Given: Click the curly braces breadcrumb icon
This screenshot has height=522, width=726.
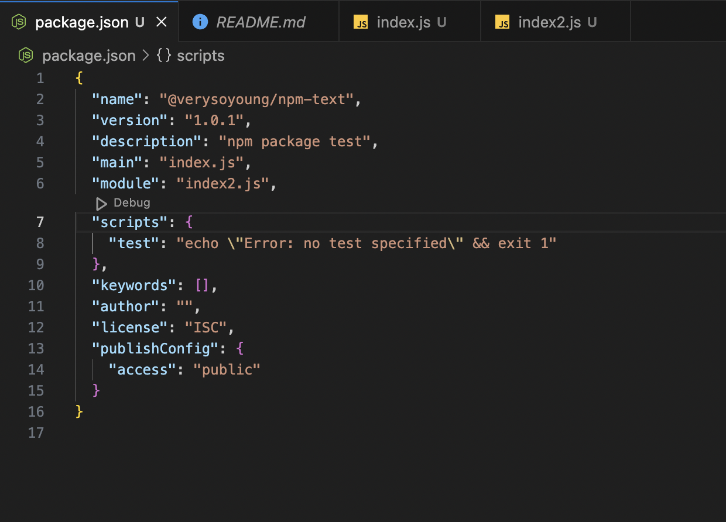Looking at the screenshot, I should (163, 56).
